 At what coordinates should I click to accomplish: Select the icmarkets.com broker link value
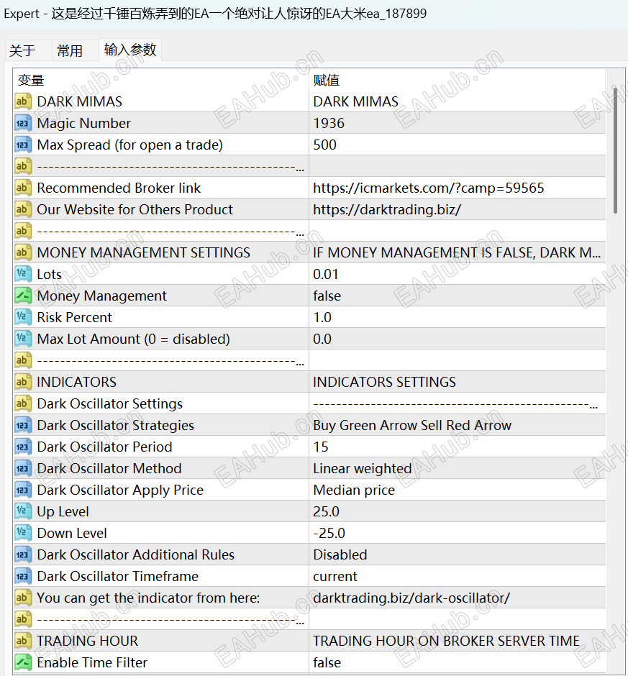428,188
